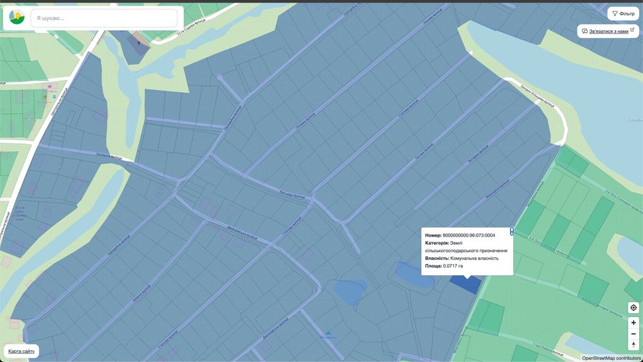The height and width of the screenshot is (362, 643).
Task: Open the 'Карта сайту' link
Action: (21, 351)
